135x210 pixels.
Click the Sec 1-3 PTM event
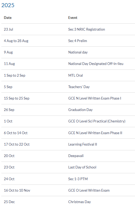[x=78, y=179]
